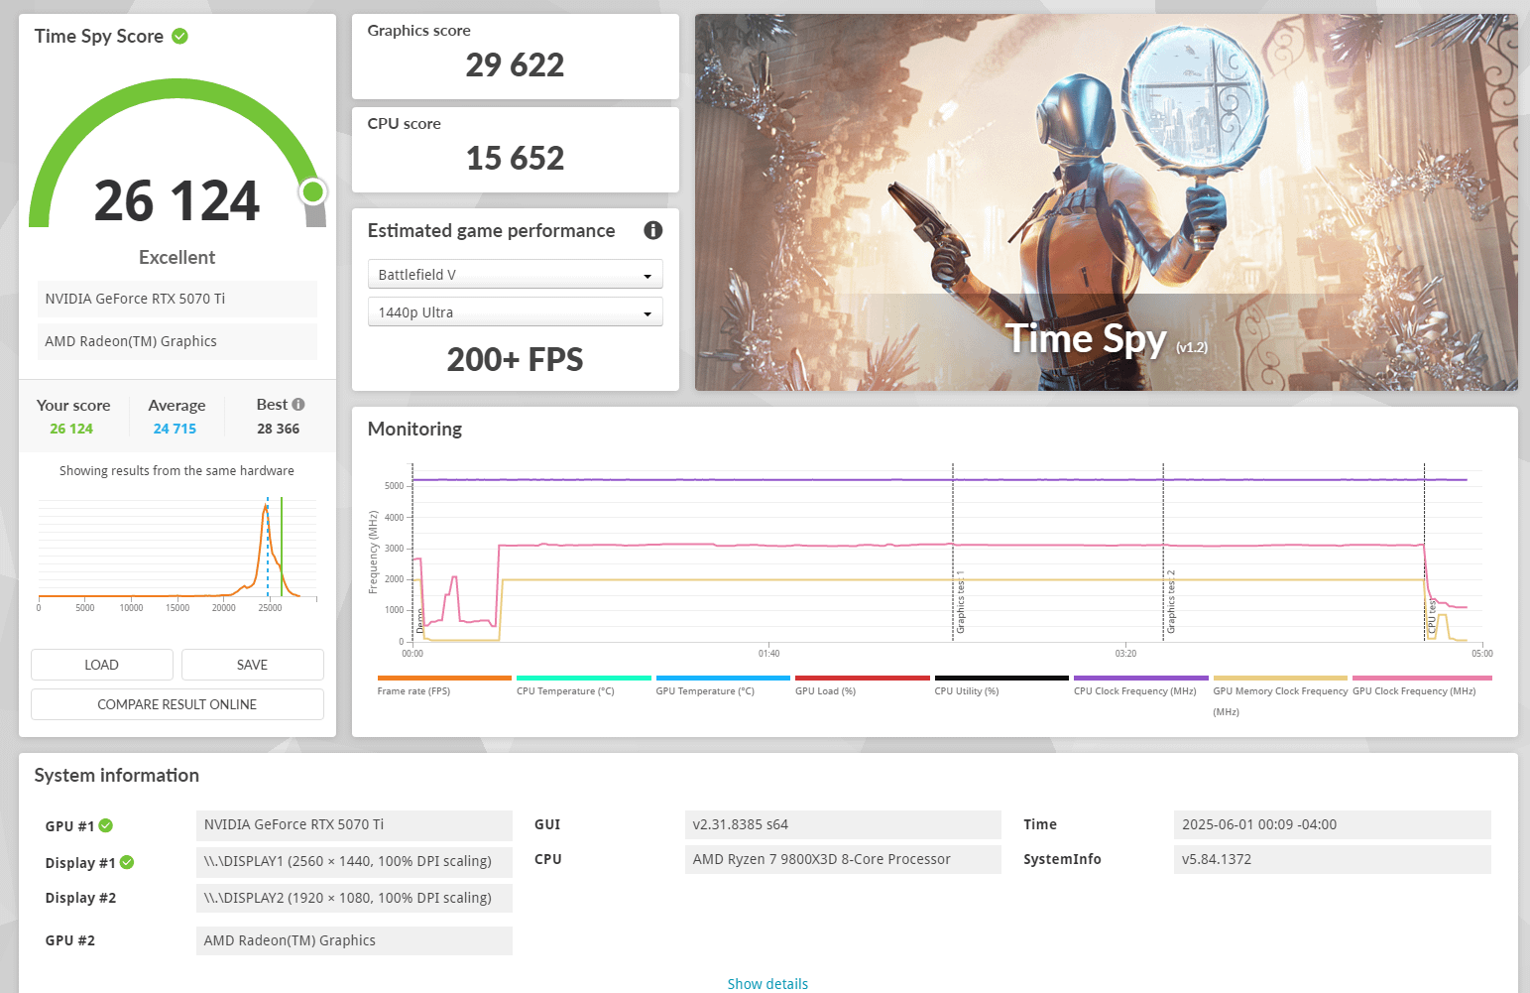Viewport: 1530px width, 993px height.
Task: Click the Display #1 green check icon
Action: [127, 862]
